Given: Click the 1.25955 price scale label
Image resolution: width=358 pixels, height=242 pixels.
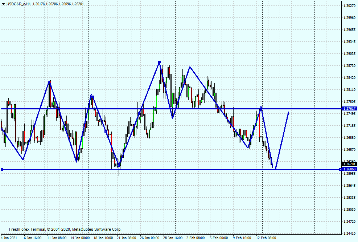Looking at the screenshot, I should pyautogui.click(x=350, y=174).
